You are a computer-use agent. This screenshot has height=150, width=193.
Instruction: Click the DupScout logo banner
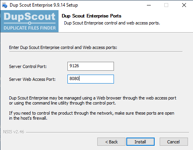click(x=29, y=21)
